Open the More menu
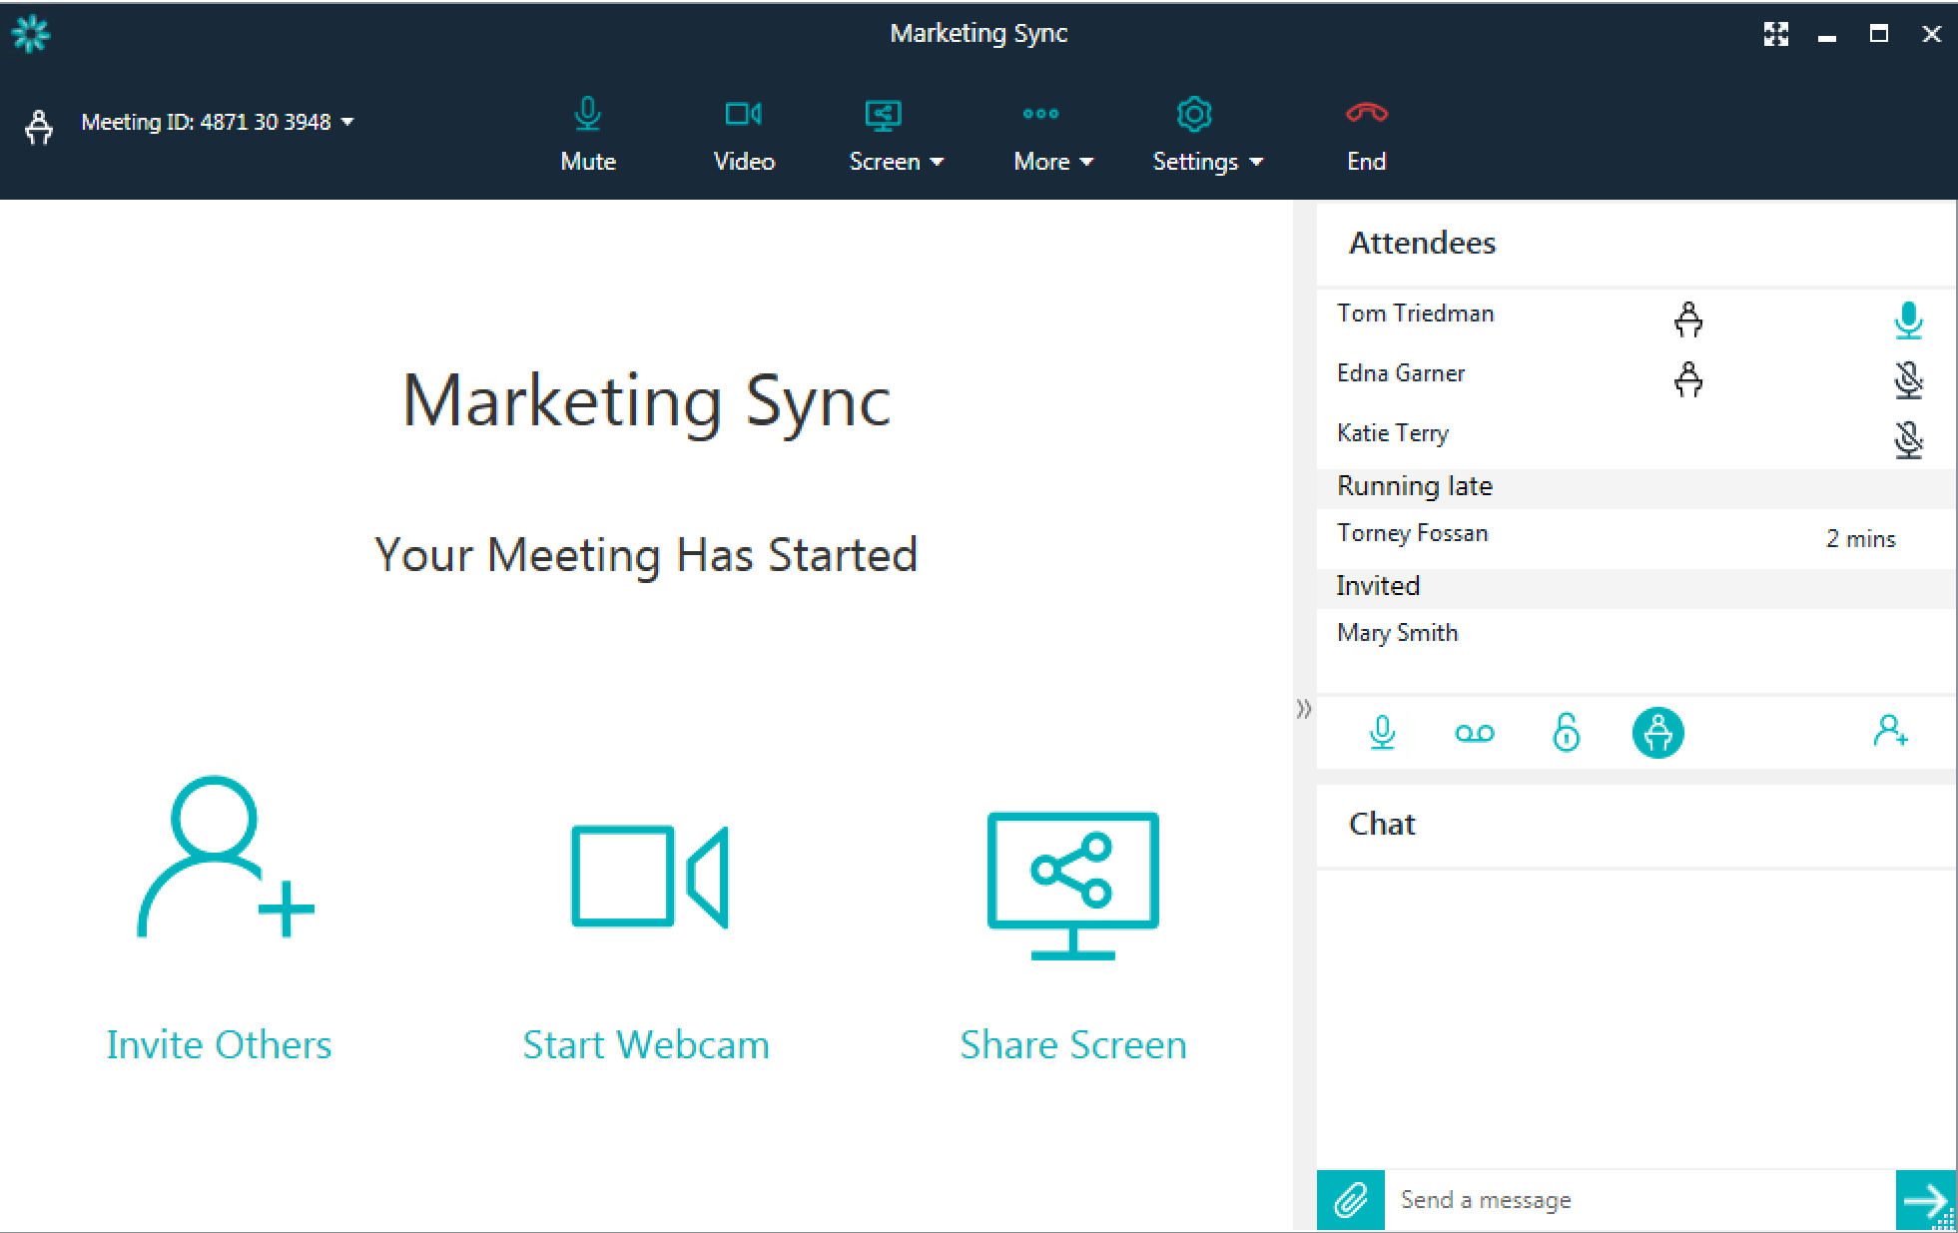This screenshot has width=1958, height=1233. coord(1052,135)
